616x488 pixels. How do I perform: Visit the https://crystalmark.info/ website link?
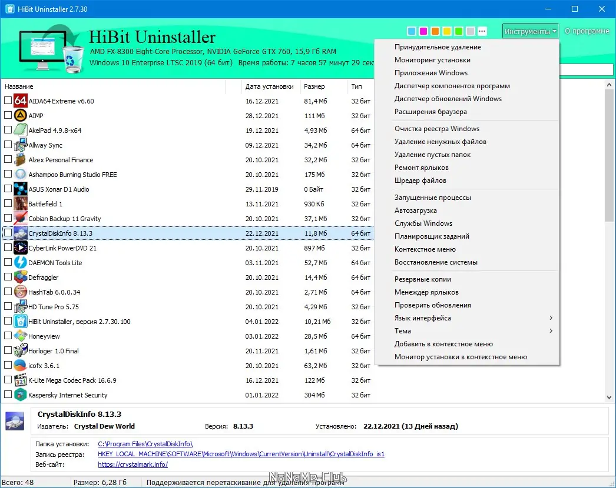(133, 464)
